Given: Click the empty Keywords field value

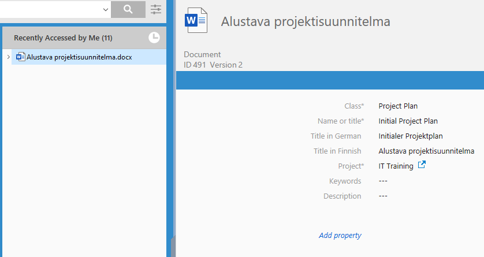Looking at the screenshot, I should pyautogui.click(x=383, y=181).
